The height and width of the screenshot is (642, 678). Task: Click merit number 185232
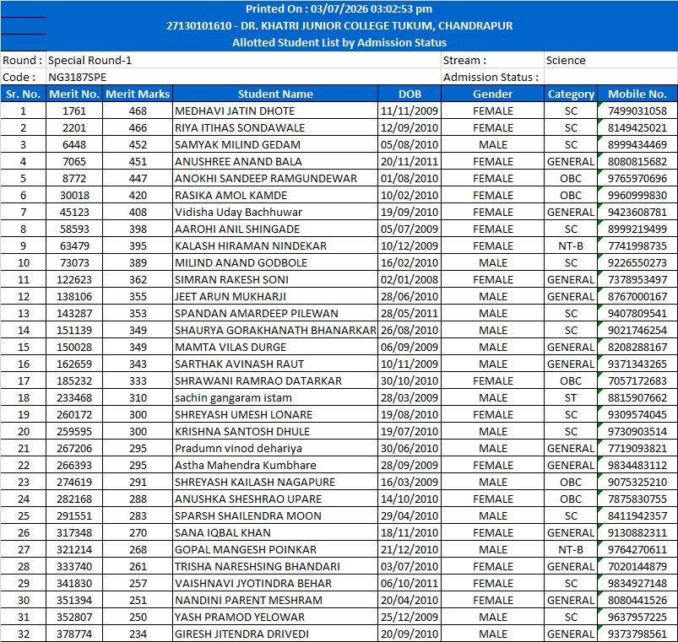74,380
